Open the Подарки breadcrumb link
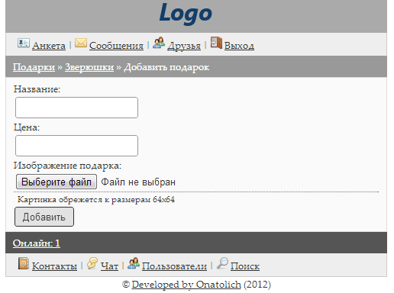The image size is (394, 293). (x=34, y=67)
